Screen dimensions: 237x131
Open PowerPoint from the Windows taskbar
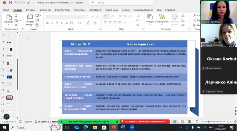(x=113, y=127)
